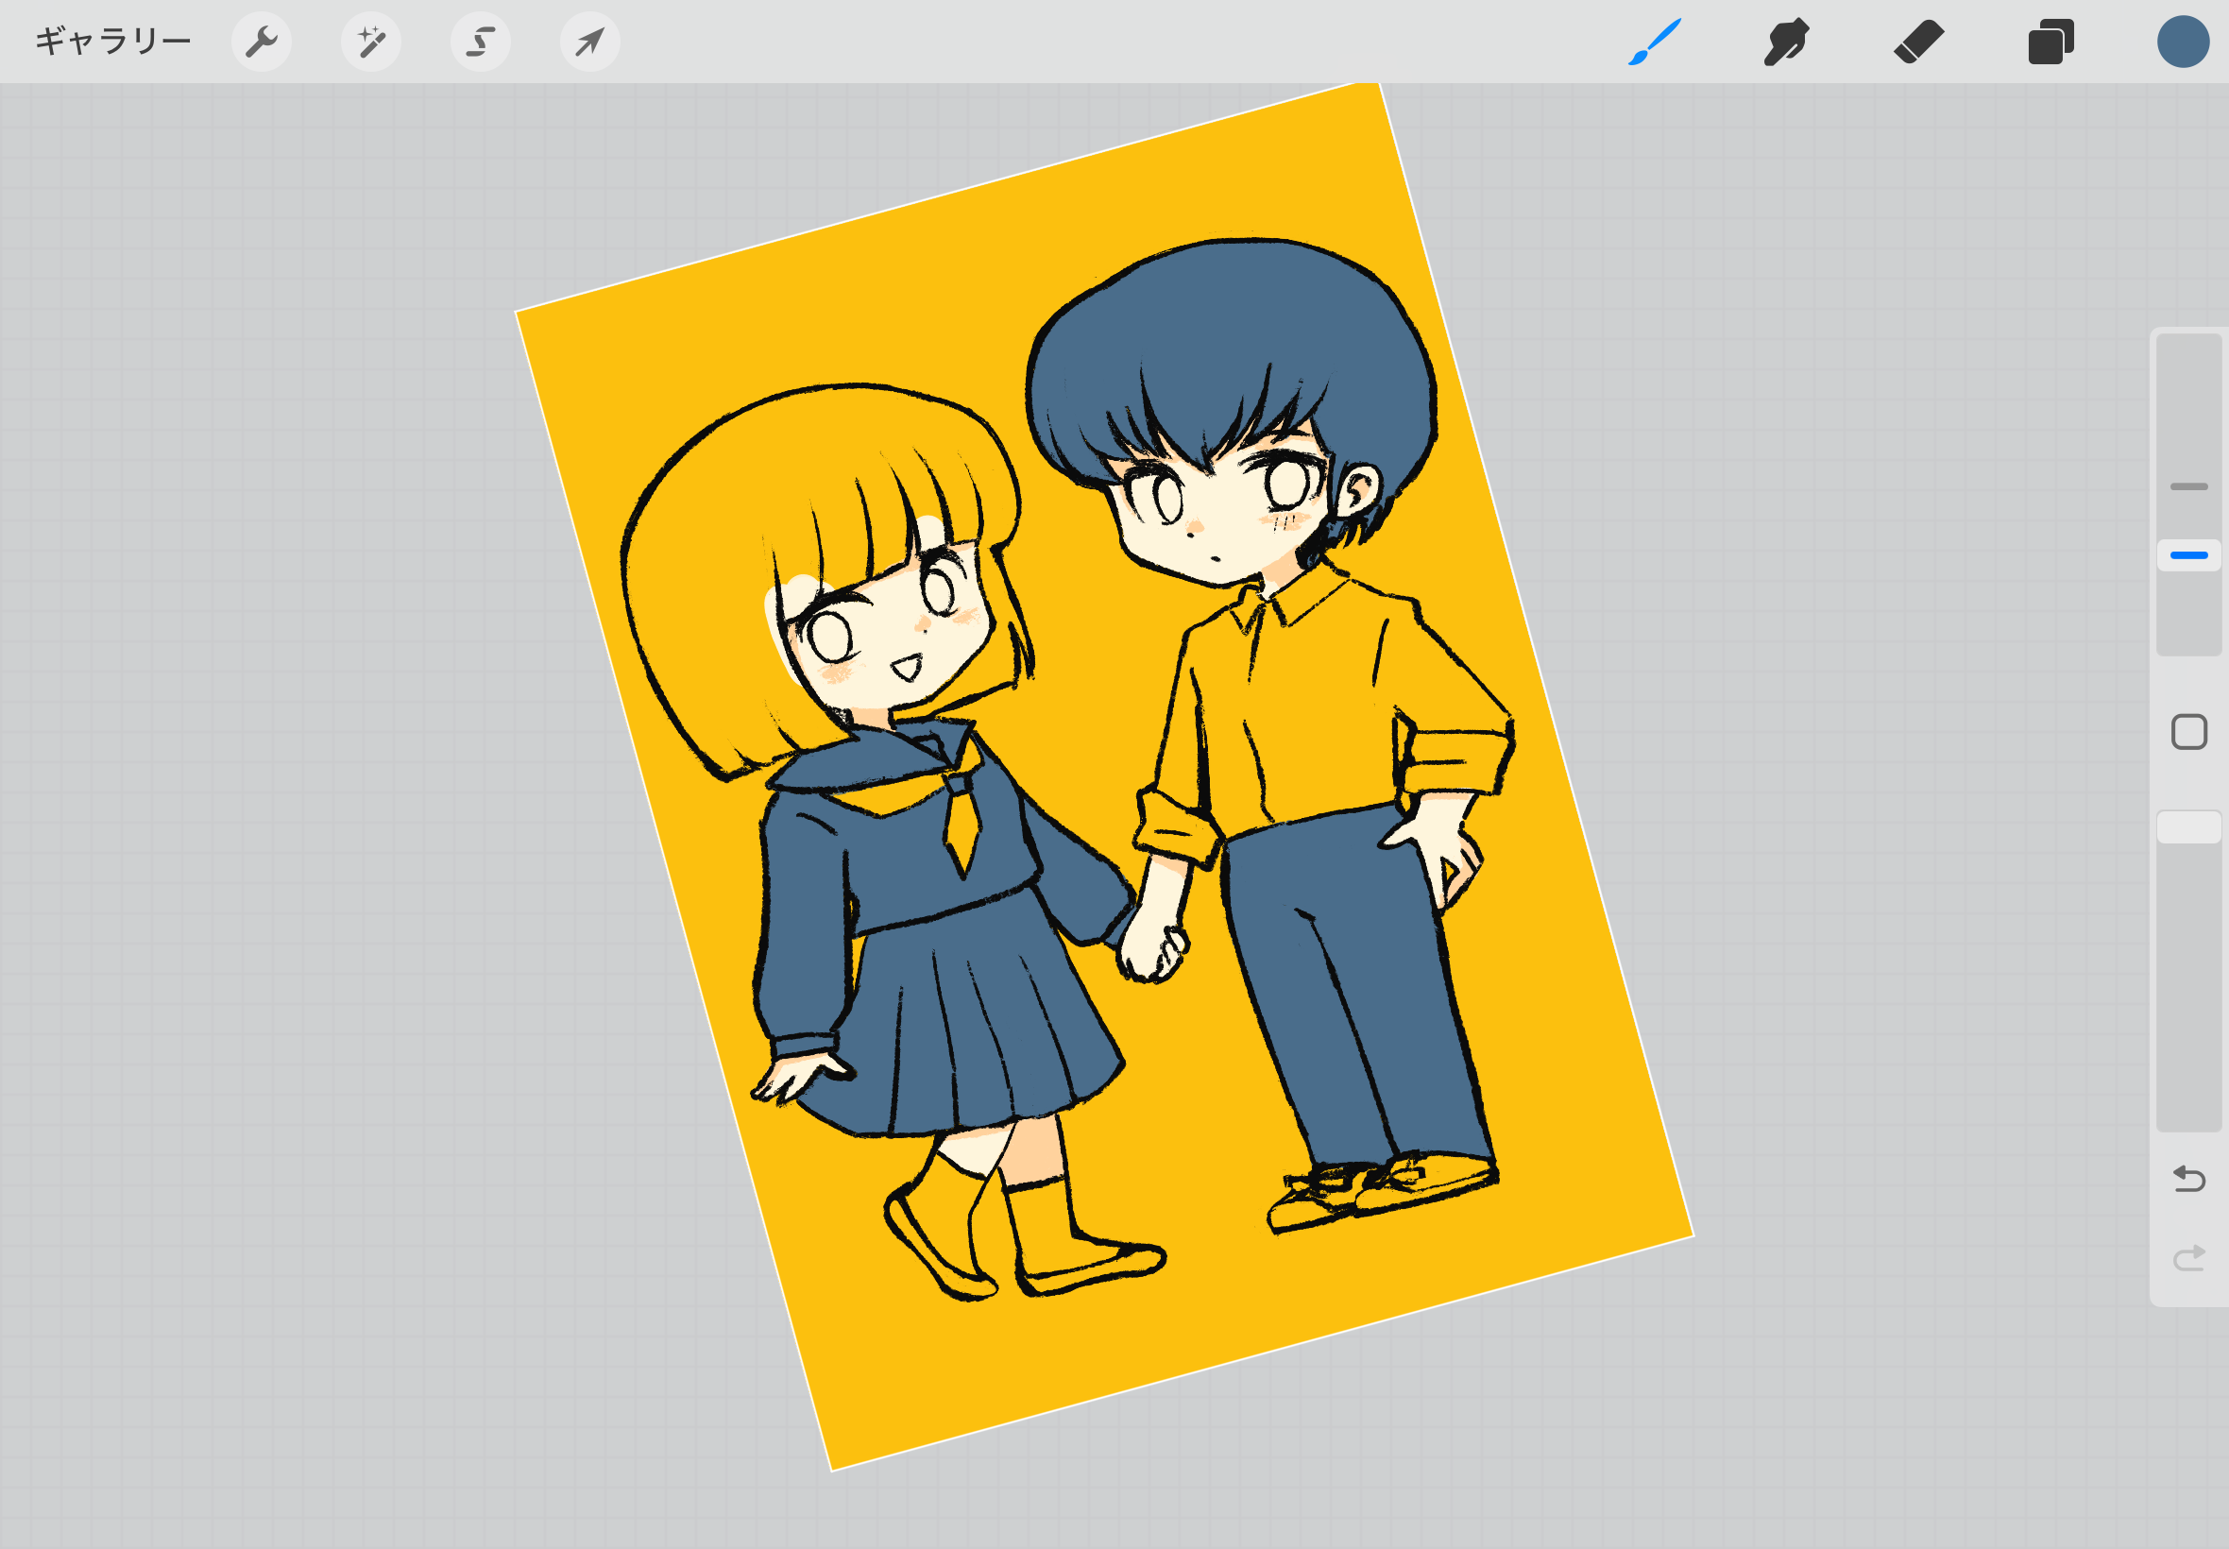Select the Brush tool
Viewport: 2229px width, 1549px height.
pyautogui.click(x=1654, y=42)
